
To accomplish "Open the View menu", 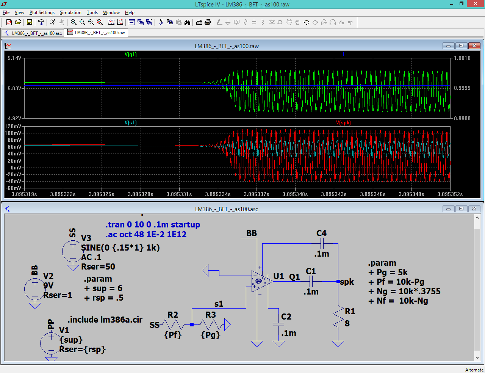I will pos(19,13).
